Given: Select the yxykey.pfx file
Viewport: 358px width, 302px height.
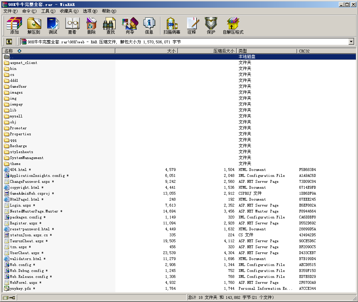Looking at the screenshot, I should [20, 289].
